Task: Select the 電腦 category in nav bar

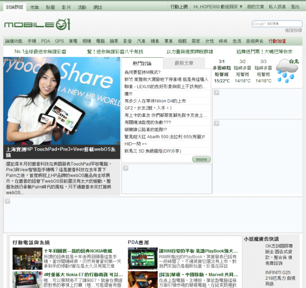Action: pyautogui.click(x=100, y=41)
